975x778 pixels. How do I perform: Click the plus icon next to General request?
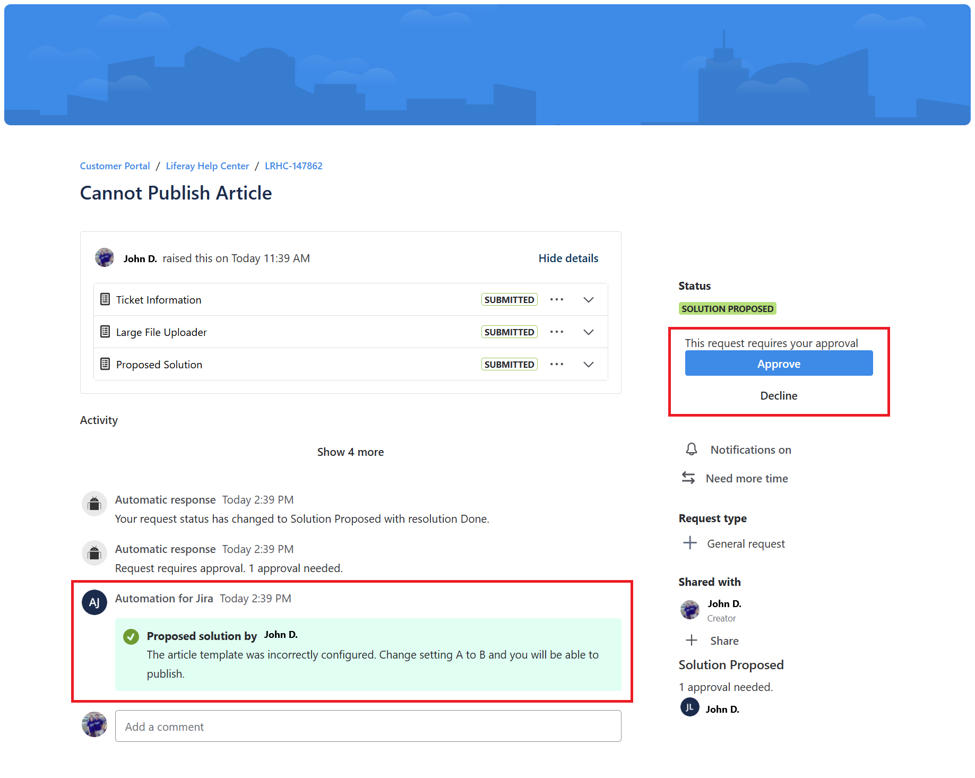[x=689, y=543]
